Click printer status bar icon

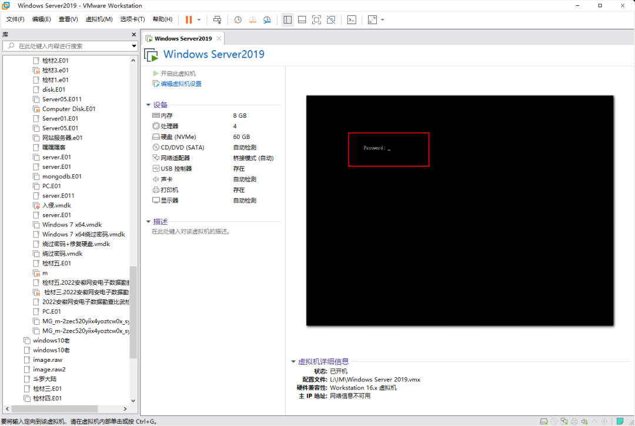click(x=574, y=421)
